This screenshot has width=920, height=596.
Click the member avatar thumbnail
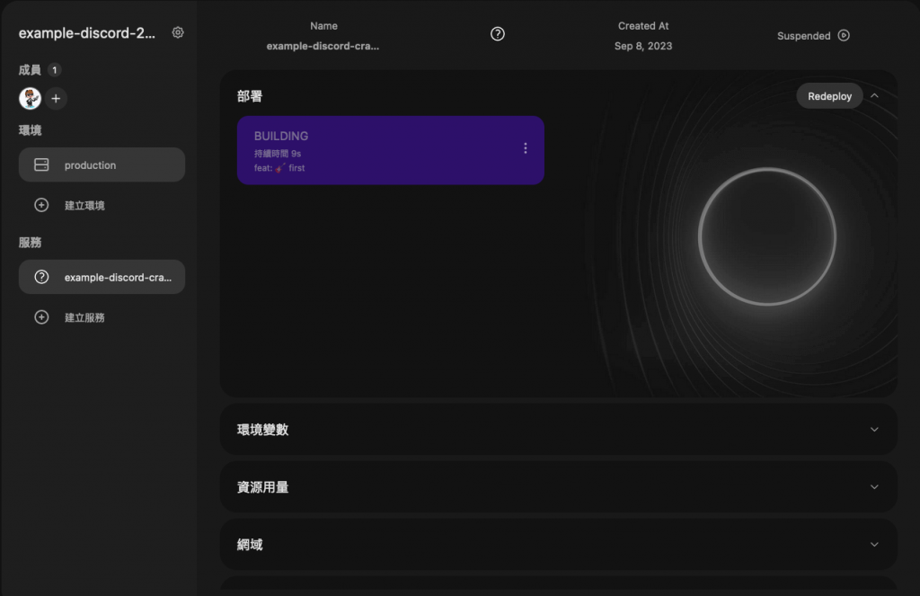[x=30, y=98]
